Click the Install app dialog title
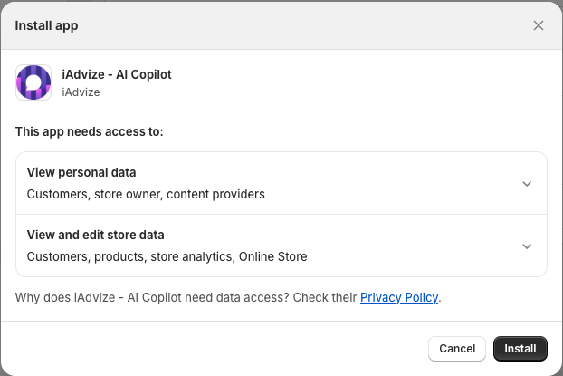The image size is (563, 376). (46, 26)
